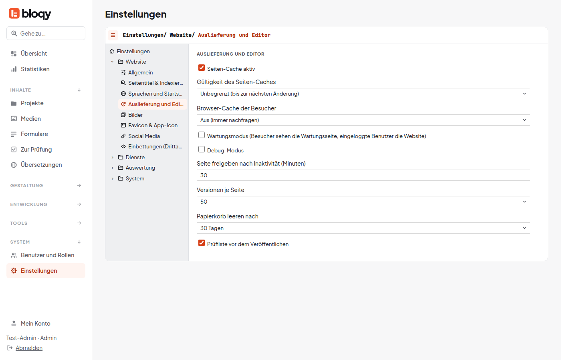Expand the Entwicklung sidebar section
The image size is (561, 360).
46,204
